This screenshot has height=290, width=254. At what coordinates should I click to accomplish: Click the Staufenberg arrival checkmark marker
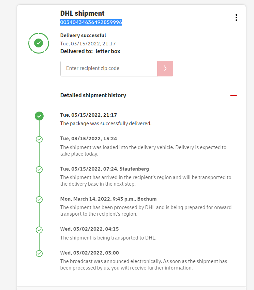39,169
